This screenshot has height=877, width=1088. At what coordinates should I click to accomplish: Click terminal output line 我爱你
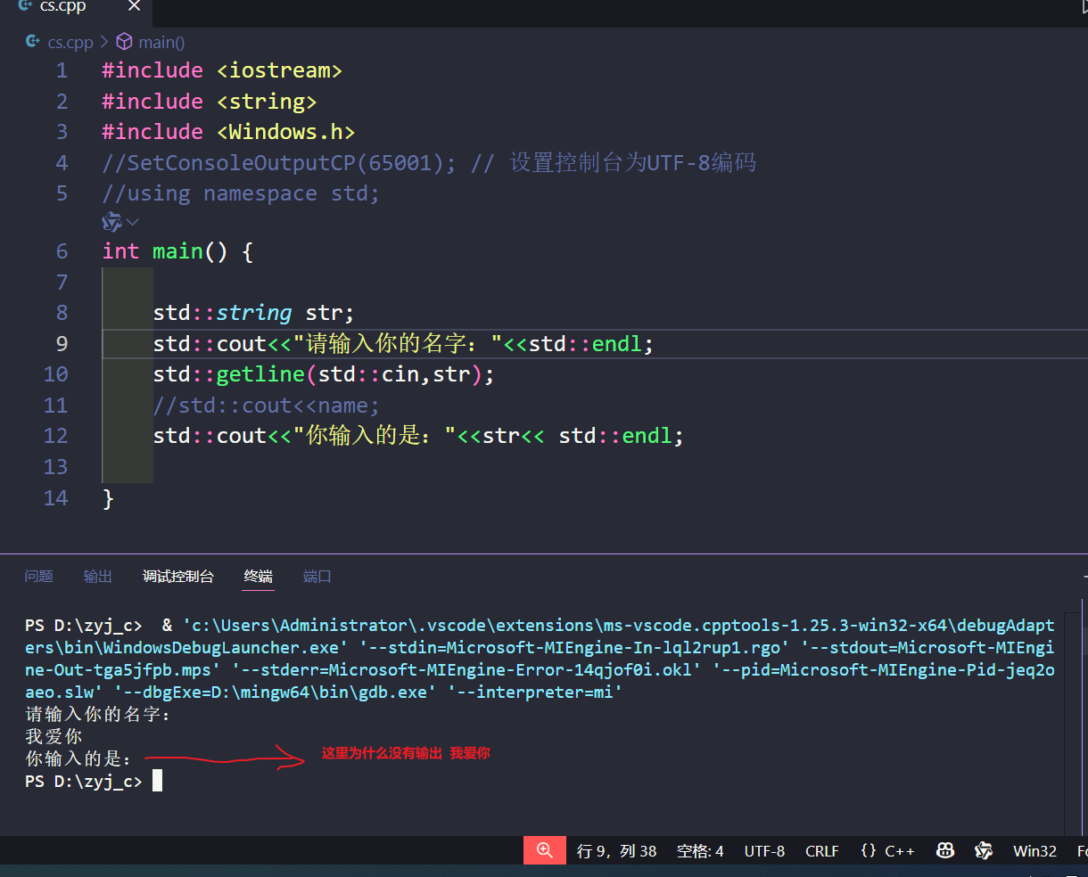point(54,736)
